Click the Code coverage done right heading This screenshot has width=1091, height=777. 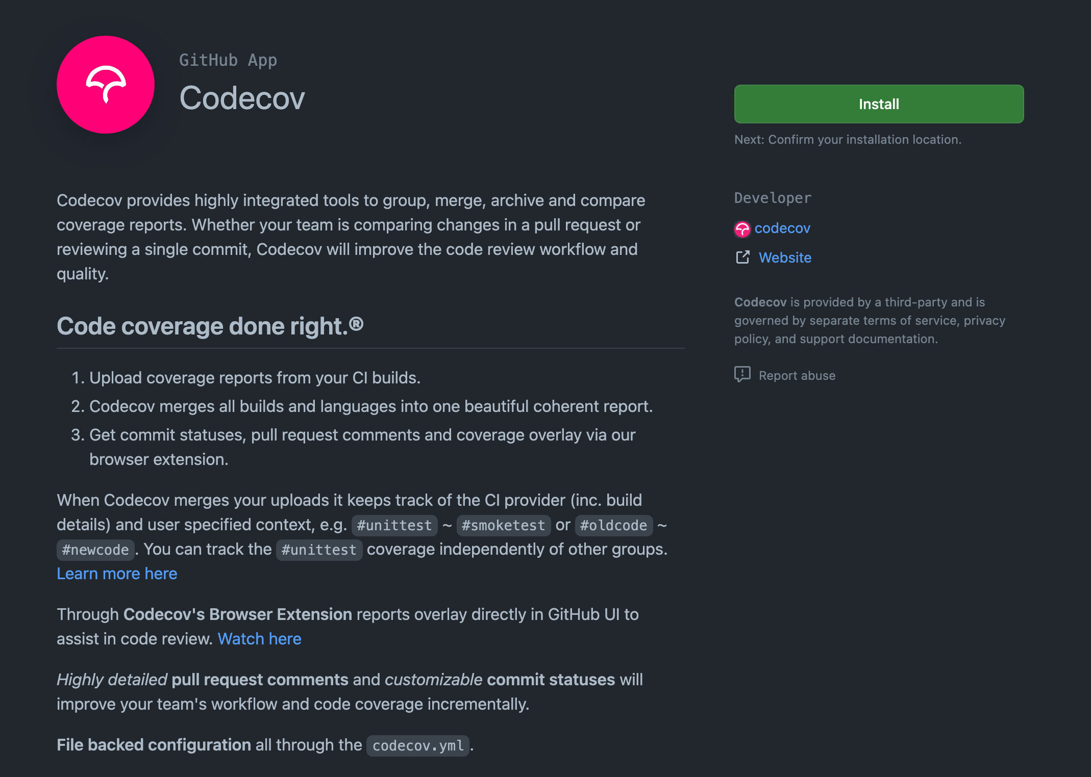[x=210, y=326]
